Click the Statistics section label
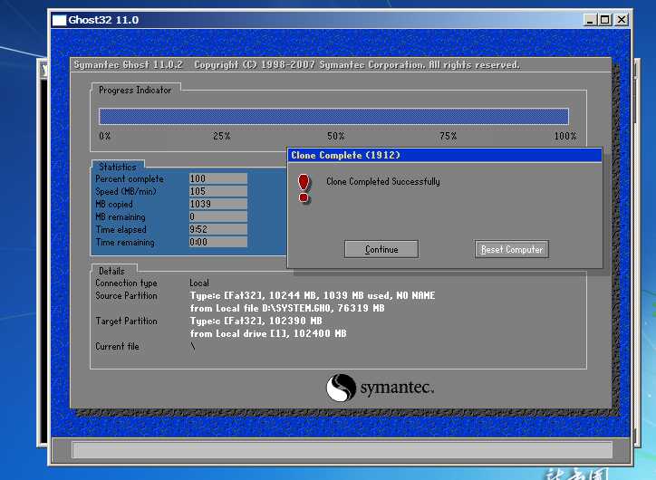The height and width of the screenshot is (480, 656). (118, 167)
